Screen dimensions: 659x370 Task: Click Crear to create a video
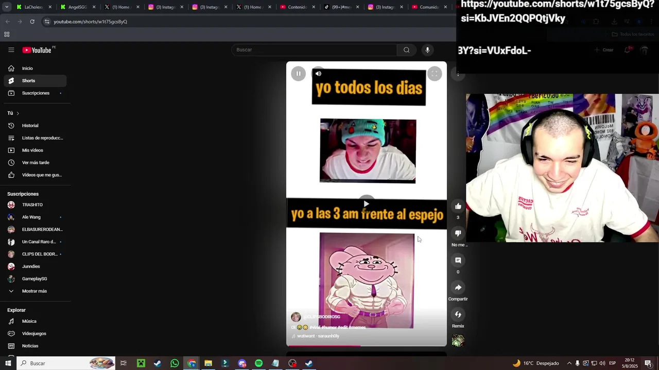coord(604,50)
